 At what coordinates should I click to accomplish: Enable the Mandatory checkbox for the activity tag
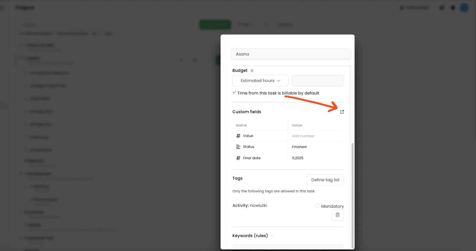pyautogui.click(x=317, y=206)
